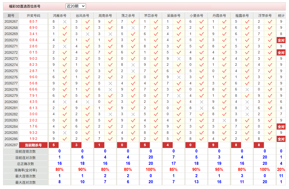Image resolution: width=289 pixels, height=189 pixels.
Task: Select the 最大连对次数 row label
Action: click(25, 182)
